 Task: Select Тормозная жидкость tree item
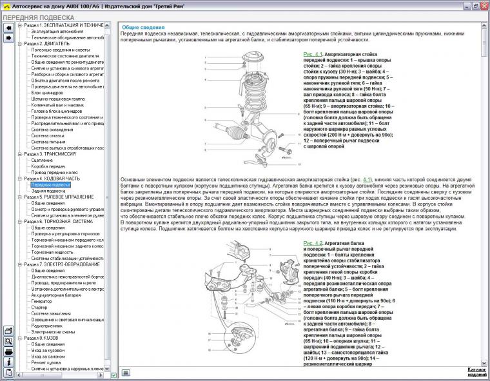coord(52,252)
